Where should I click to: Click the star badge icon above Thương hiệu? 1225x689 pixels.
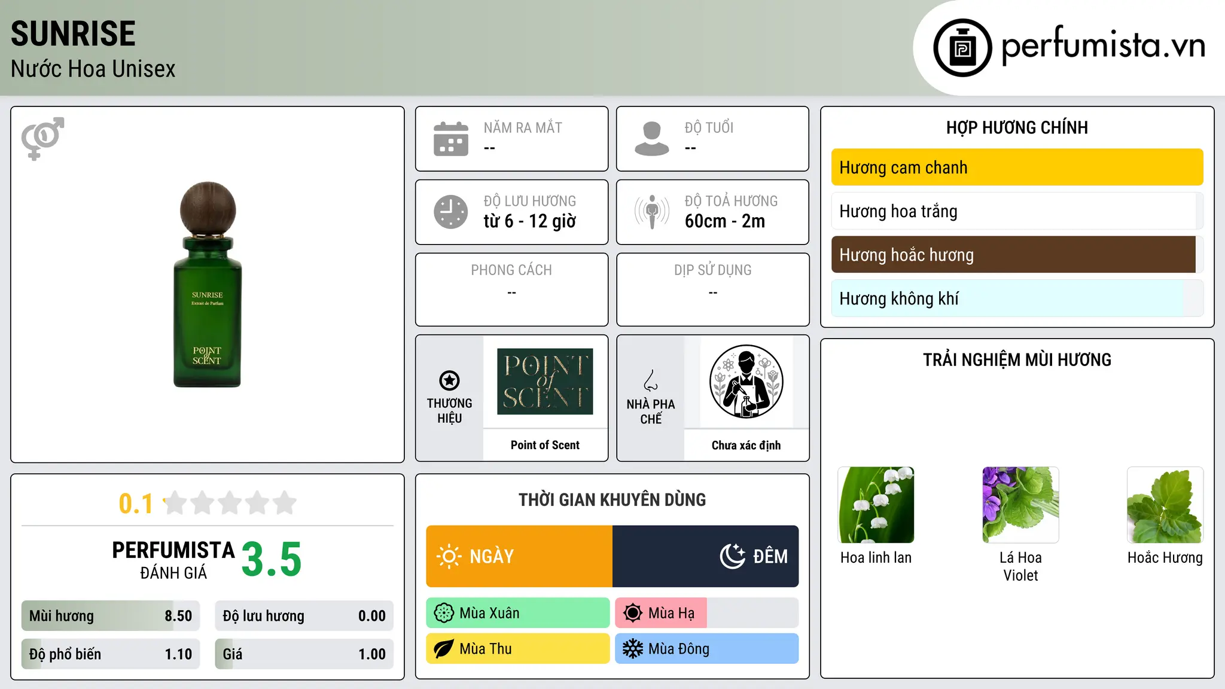tap(449, 380)
